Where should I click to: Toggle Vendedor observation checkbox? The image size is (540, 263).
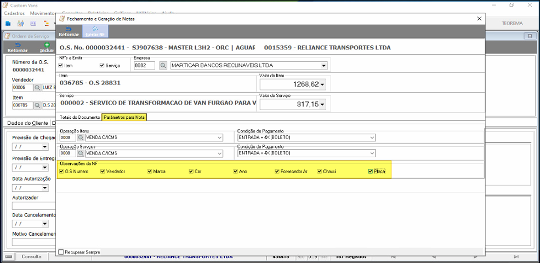coord(103,171)
